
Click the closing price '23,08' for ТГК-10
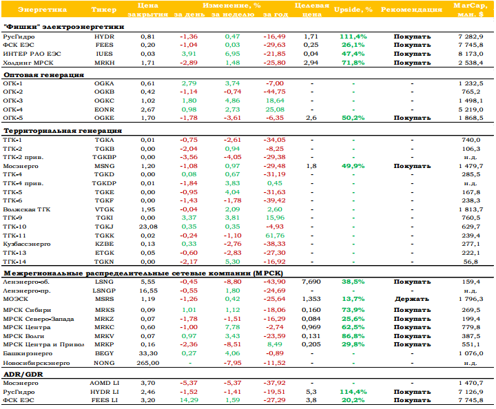[147, 227]
